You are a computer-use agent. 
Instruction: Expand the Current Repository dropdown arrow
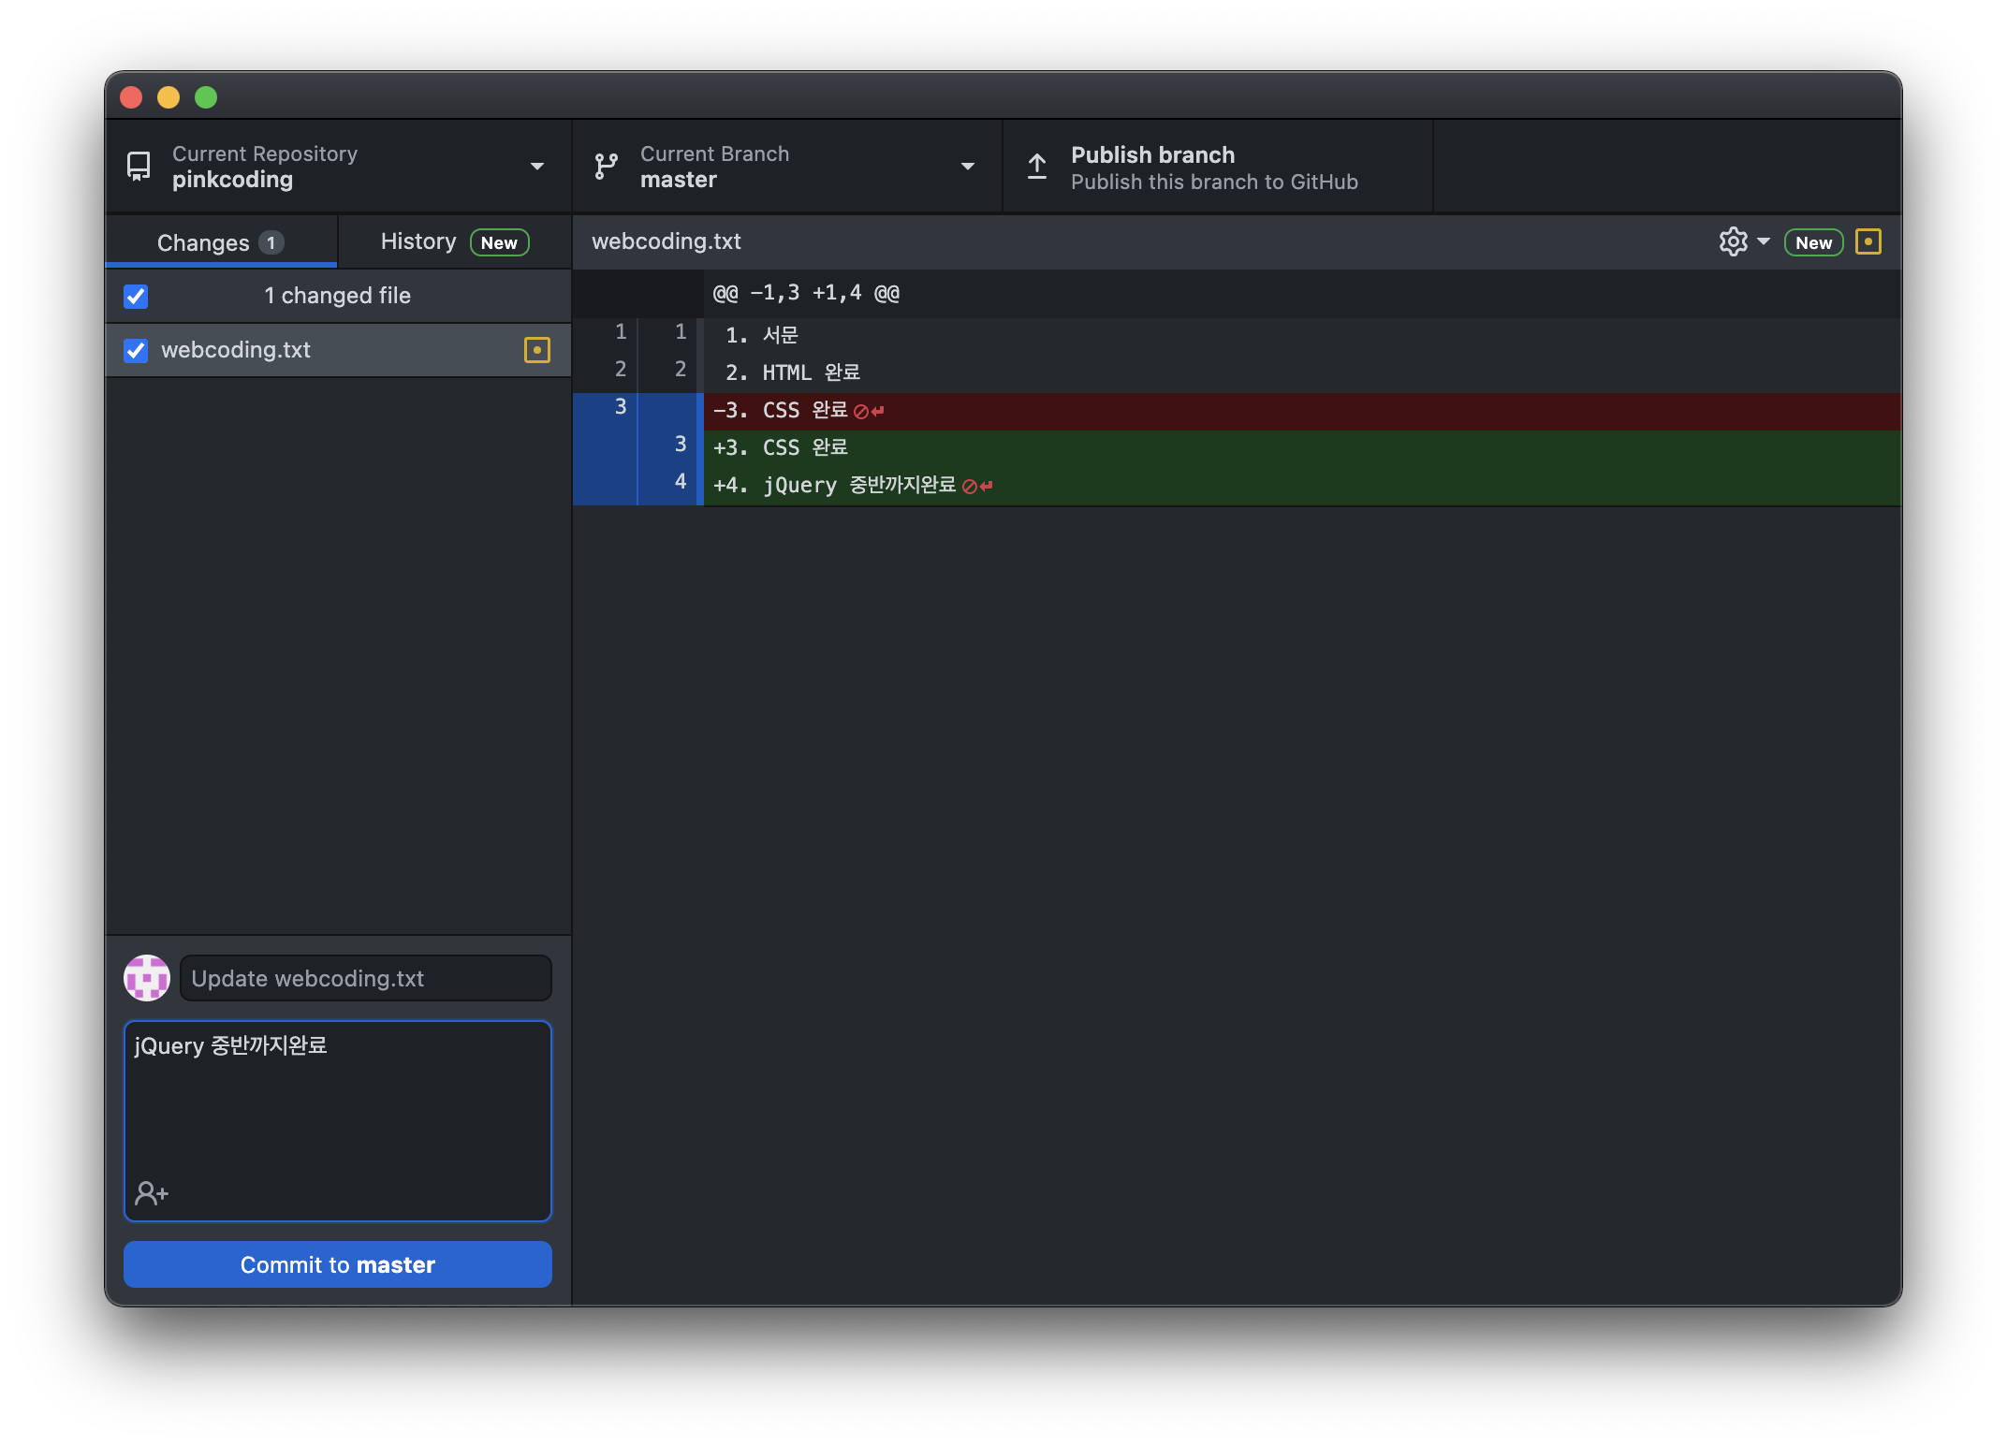coord(537,167)
